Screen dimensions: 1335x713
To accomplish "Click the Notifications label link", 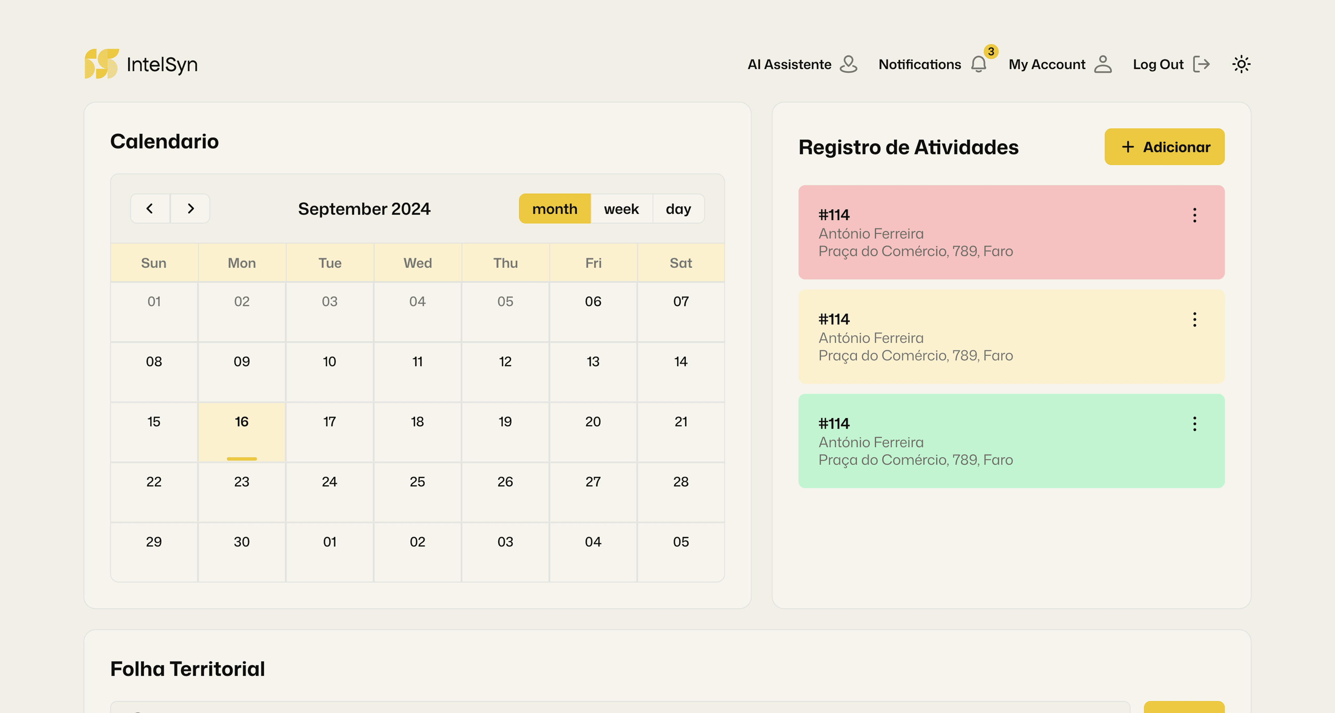I will pyautogui.click(x=919, y=64).
